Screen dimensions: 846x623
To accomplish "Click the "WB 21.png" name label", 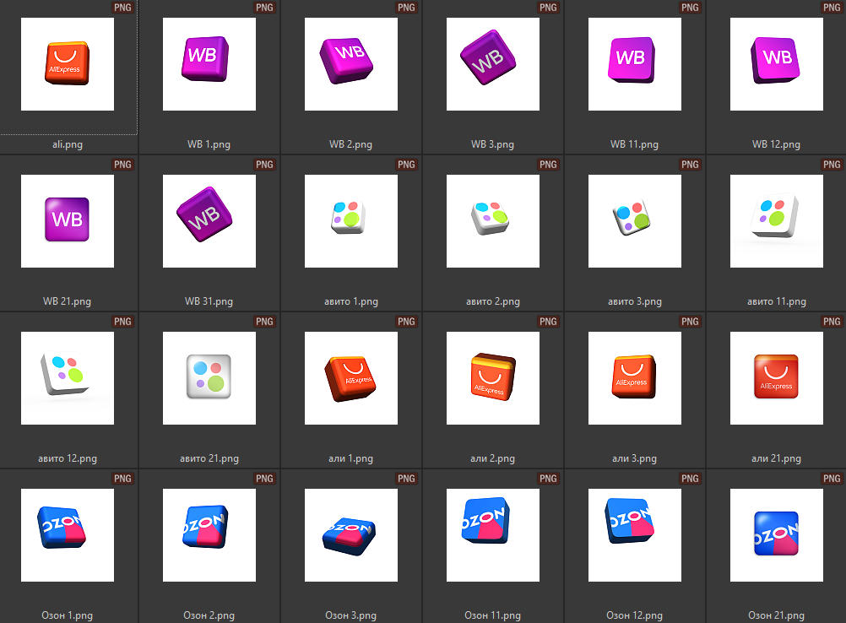I will 67,301.
